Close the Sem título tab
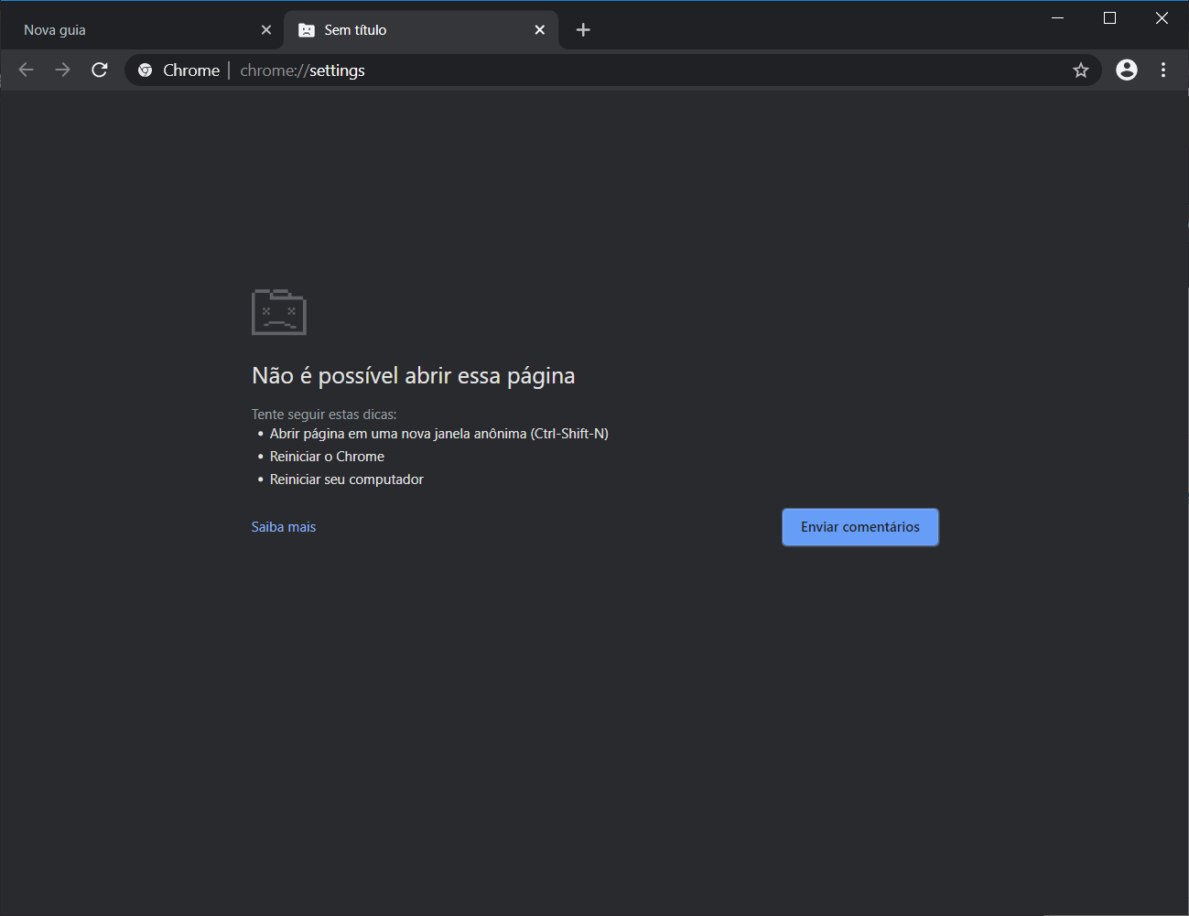 [540, 29]
